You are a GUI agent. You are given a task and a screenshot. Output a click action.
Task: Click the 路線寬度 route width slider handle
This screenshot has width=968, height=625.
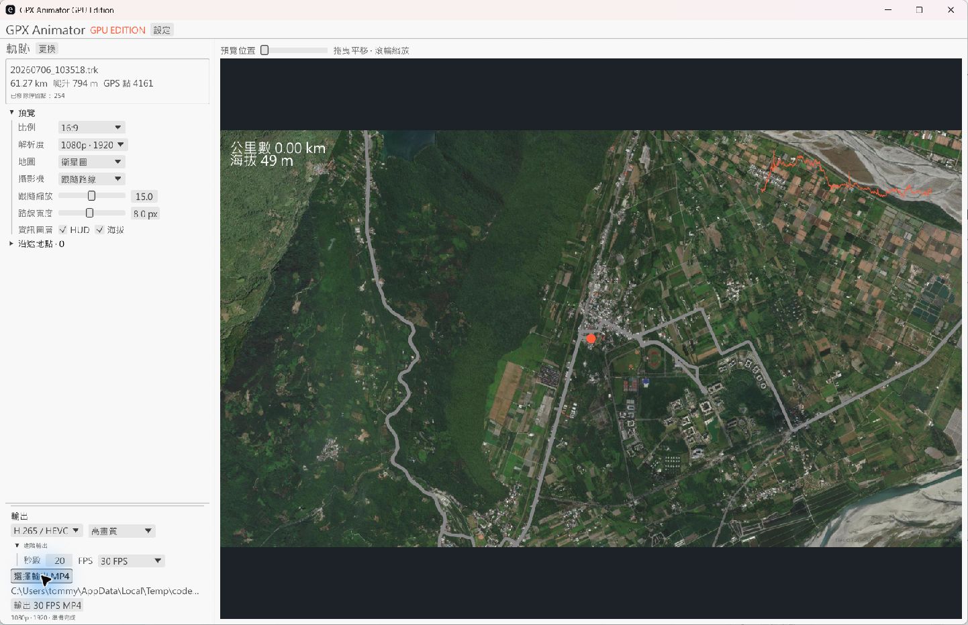click(x=89, y=213)
